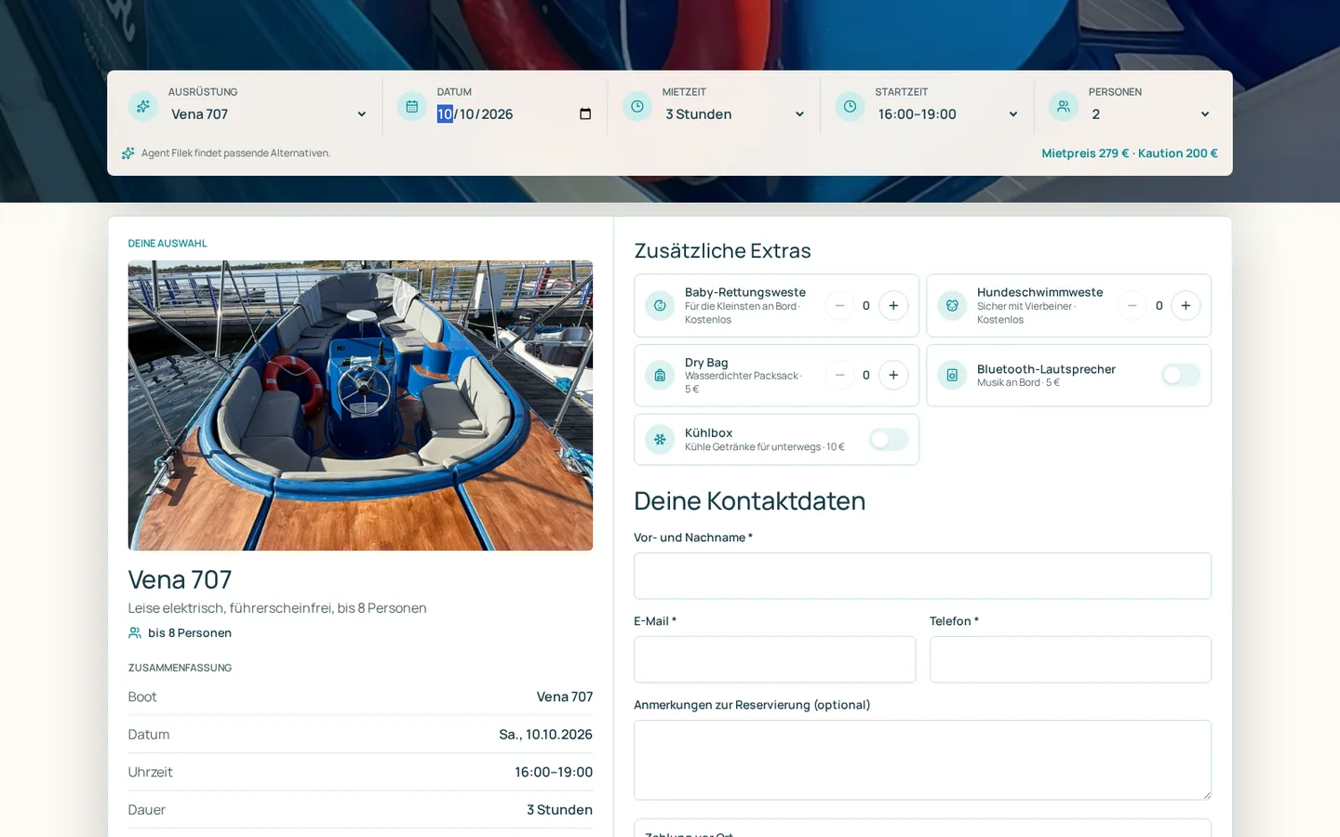Screen dimensions: 1340x837
Task: Increase Hundeschwimmweste quantity with plus
Action: [1186, 305]
